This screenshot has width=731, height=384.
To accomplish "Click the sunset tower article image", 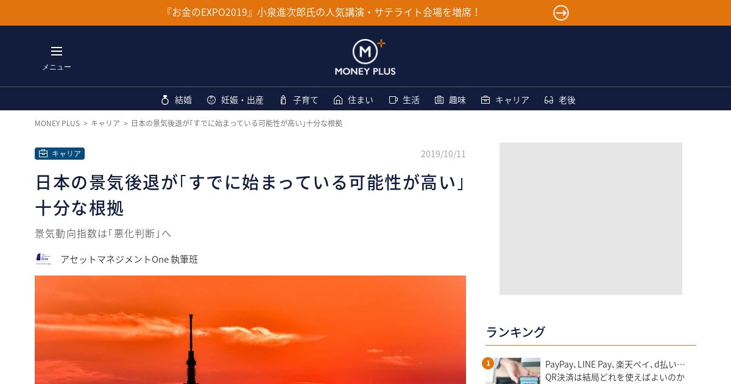I will coord(250,330).
